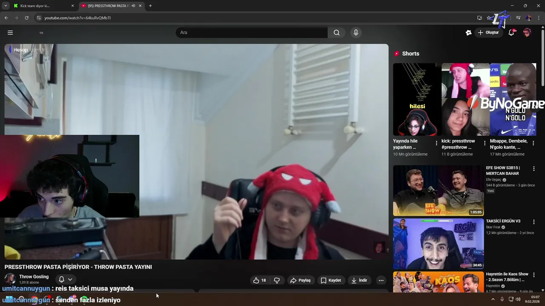Open the EFE SHOW S3B15 video thumbnail
The image size is (545, 306).
pyautogui.click(x=438, y=190)
